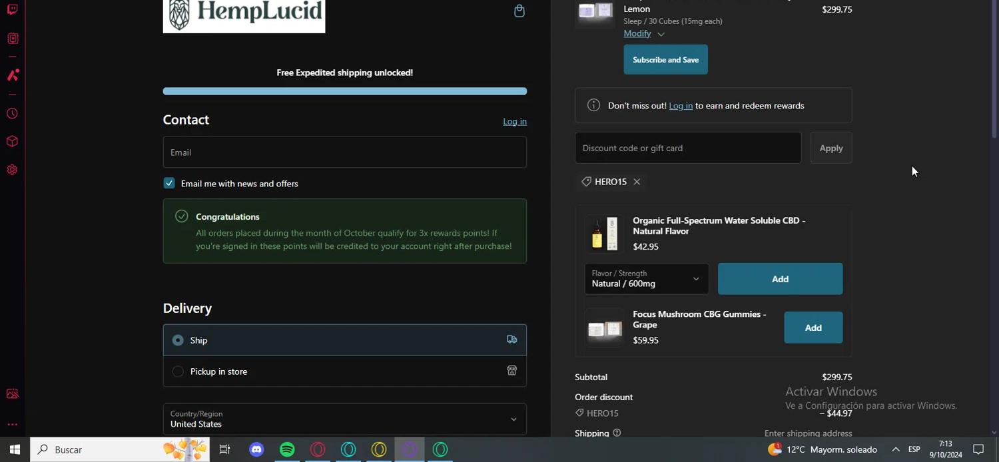
Task: Select Pickup in store option
Action: 345,371
